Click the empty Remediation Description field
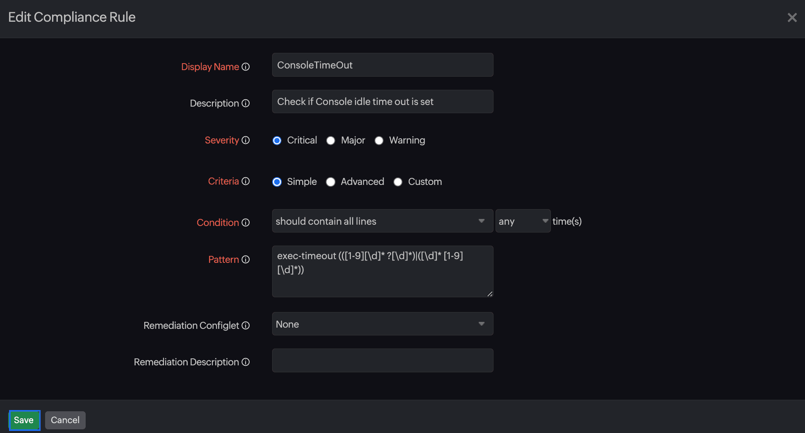Image resolution: width=805 pixels, height=433 pixels. [x=382, y=360]
